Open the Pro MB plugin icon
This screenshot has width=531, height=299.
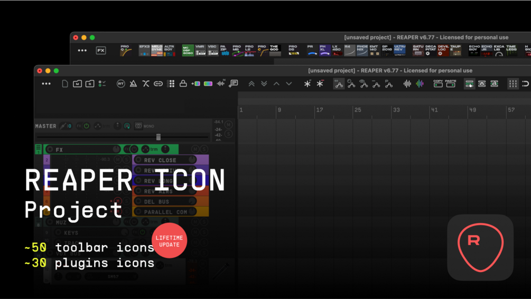pyautogui.click(x=237, y=51)
